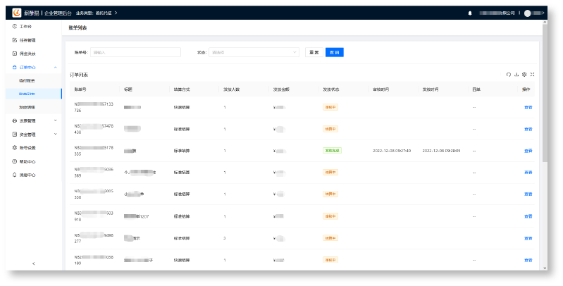
Task: Open 任务管理 in the sidebar
Action: [x=27, y=39]
